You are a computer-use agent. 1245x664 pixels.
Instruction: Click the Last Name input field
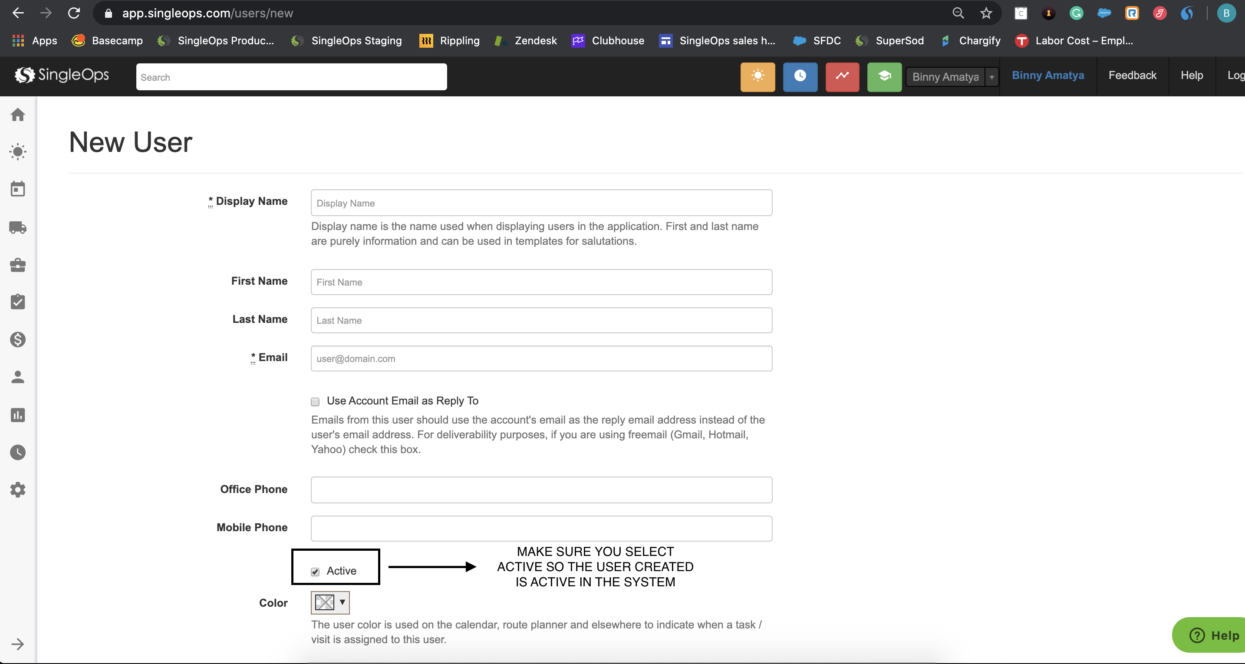pyautogui.click(x=541, y=320)
